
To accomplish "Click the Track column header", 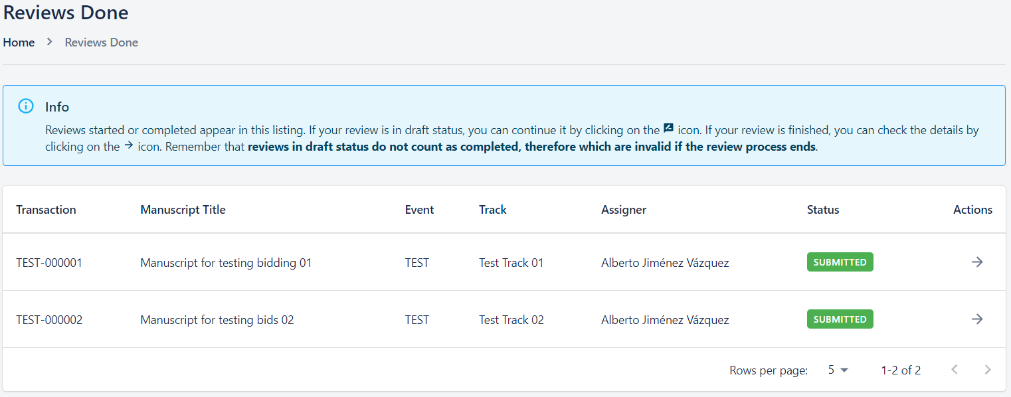I will click(492, 210).
